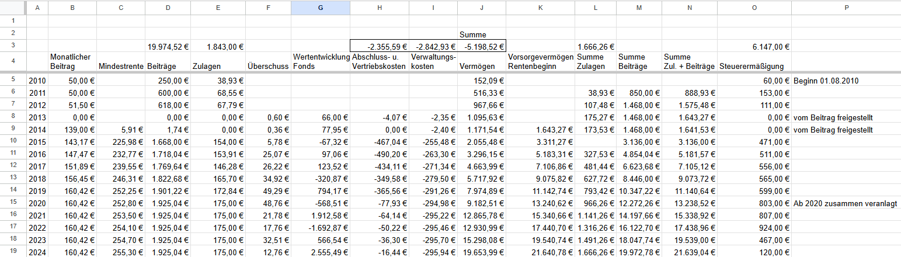Select Verwaltungskosten value -255,48 €

coord(434,142)
